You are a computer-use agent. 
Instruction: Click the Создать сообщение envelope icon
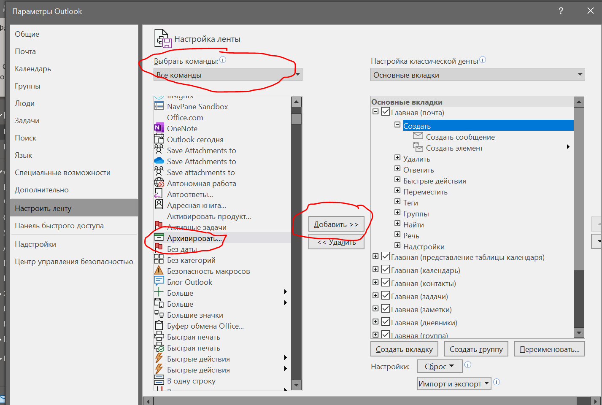coord(418,136)
